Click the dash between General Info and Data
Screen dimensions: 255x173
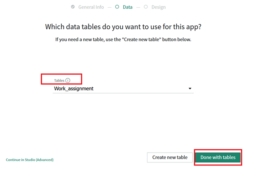[x=109, y=7]
